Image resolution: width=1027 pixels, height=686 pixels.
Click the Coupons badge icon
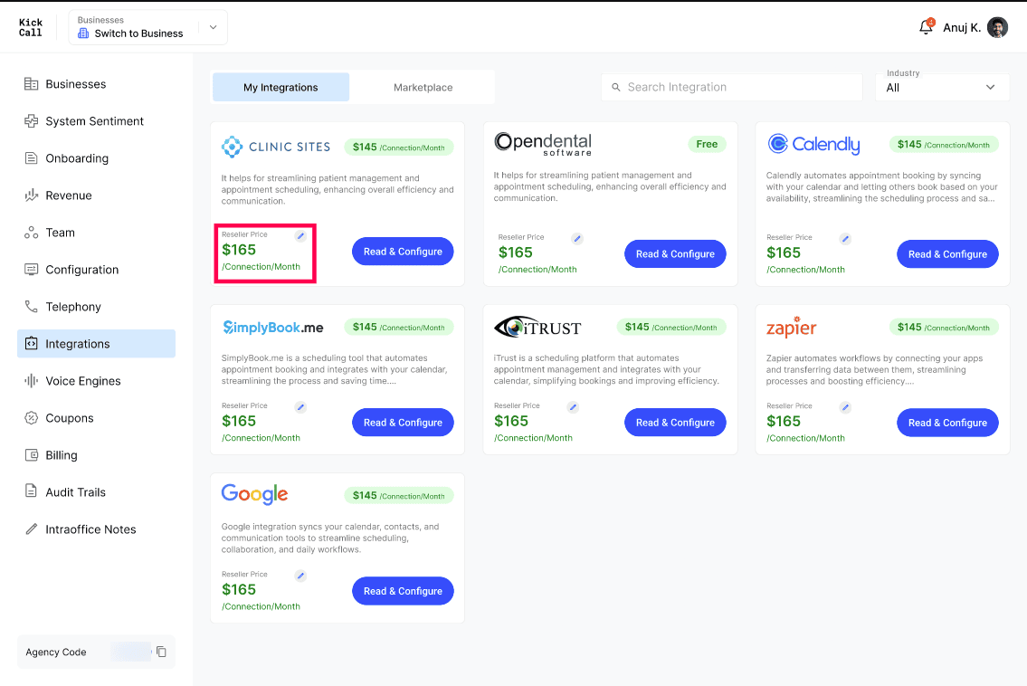[31, 418]
